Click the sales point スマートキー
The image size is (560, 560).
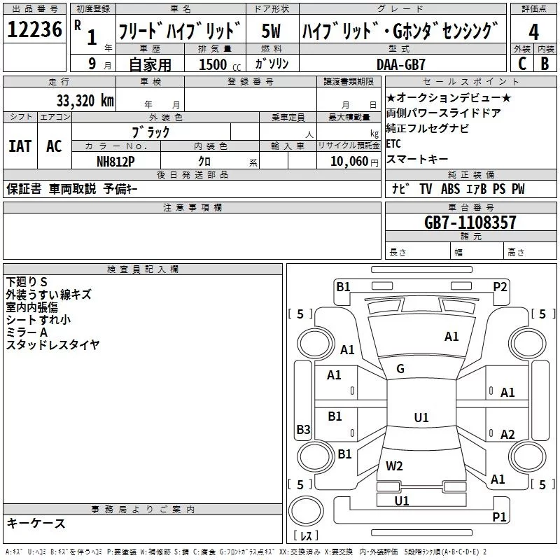pyautogui.click(x=417, y=159)
